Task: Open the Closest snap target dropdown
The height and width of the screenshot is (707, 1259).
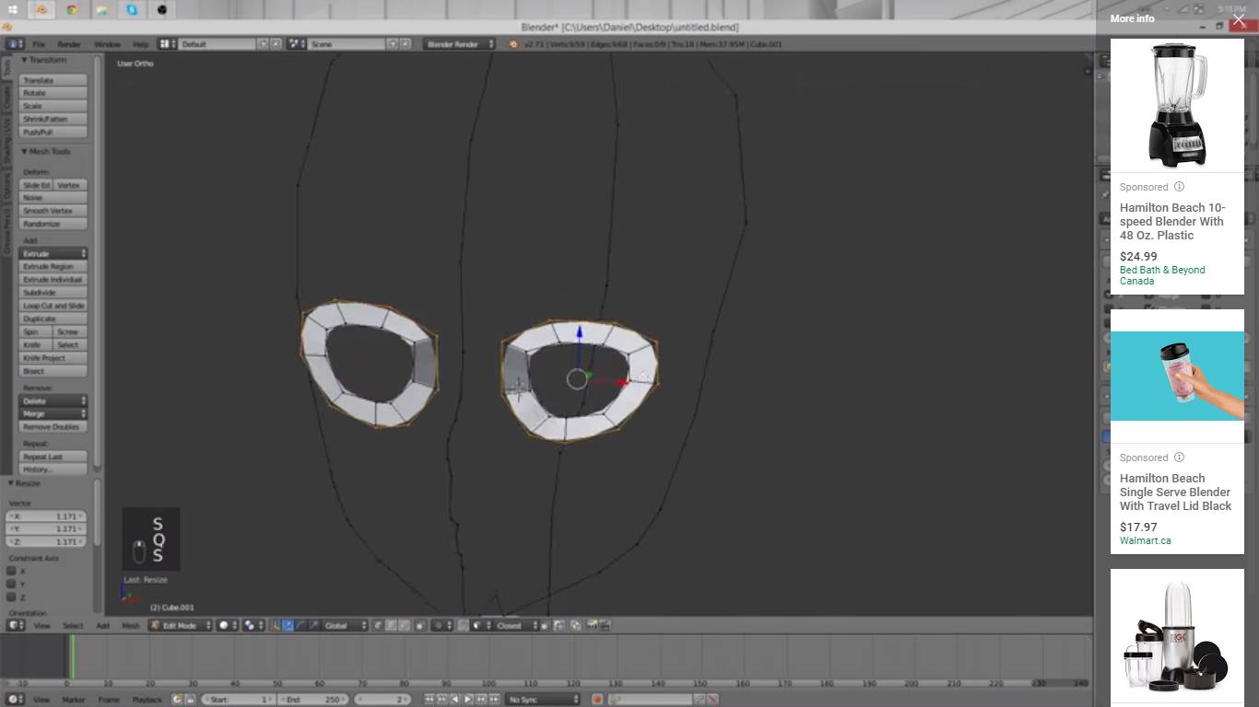Action: pos(516,626)
